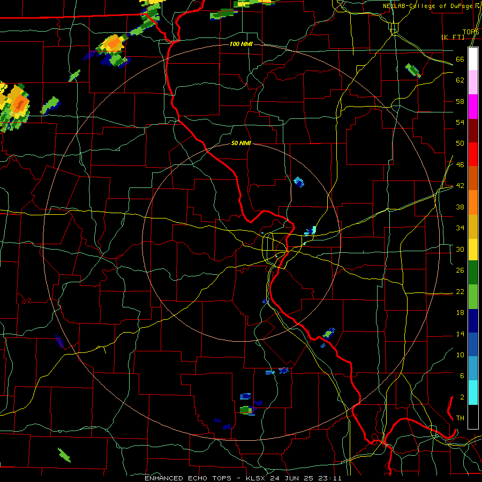Click the 66 legend value

pyautogui.click(x=460, y=59)
